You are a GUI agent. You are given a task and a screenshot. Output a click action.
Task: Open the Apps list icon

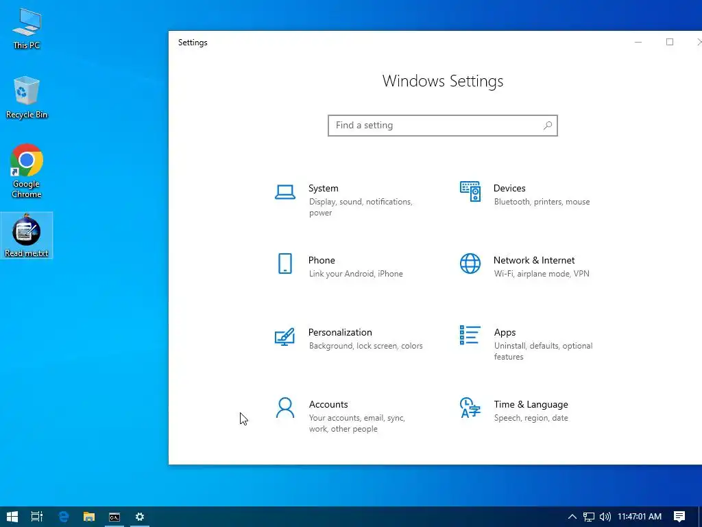(x=470, y=335)
